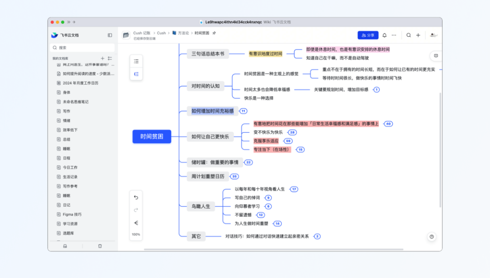Click the vertical scrollbar at right of canvas
The height and width of the screenshot is (278, 490).
click(440, 150)
